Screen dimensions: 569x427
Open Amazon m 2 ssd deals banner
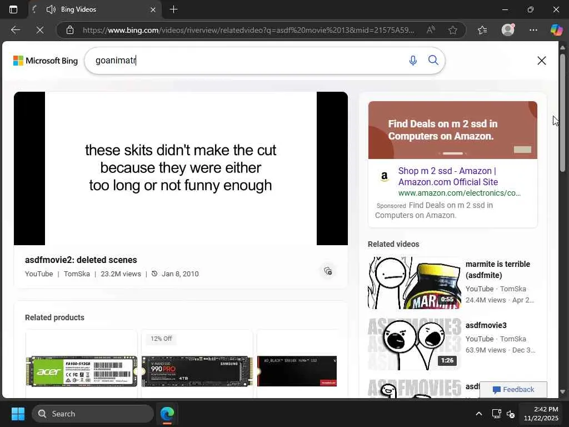(x=452, y=130)
